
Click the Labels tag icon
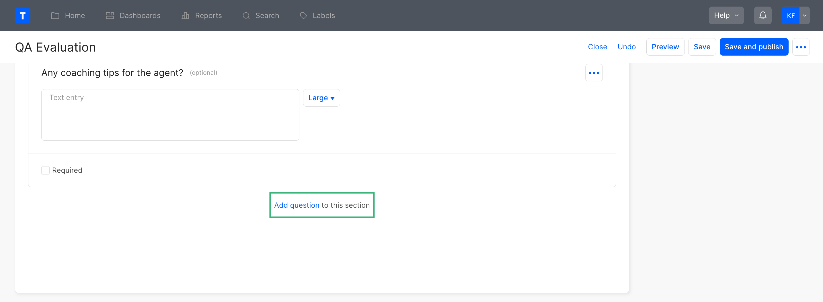(303, 15)
